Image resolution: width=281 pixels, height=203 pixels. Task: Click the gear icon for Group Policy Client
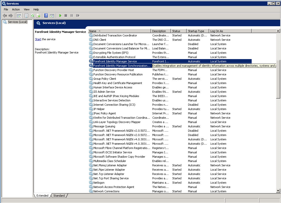pyautogui.click(x=91, y=79)
